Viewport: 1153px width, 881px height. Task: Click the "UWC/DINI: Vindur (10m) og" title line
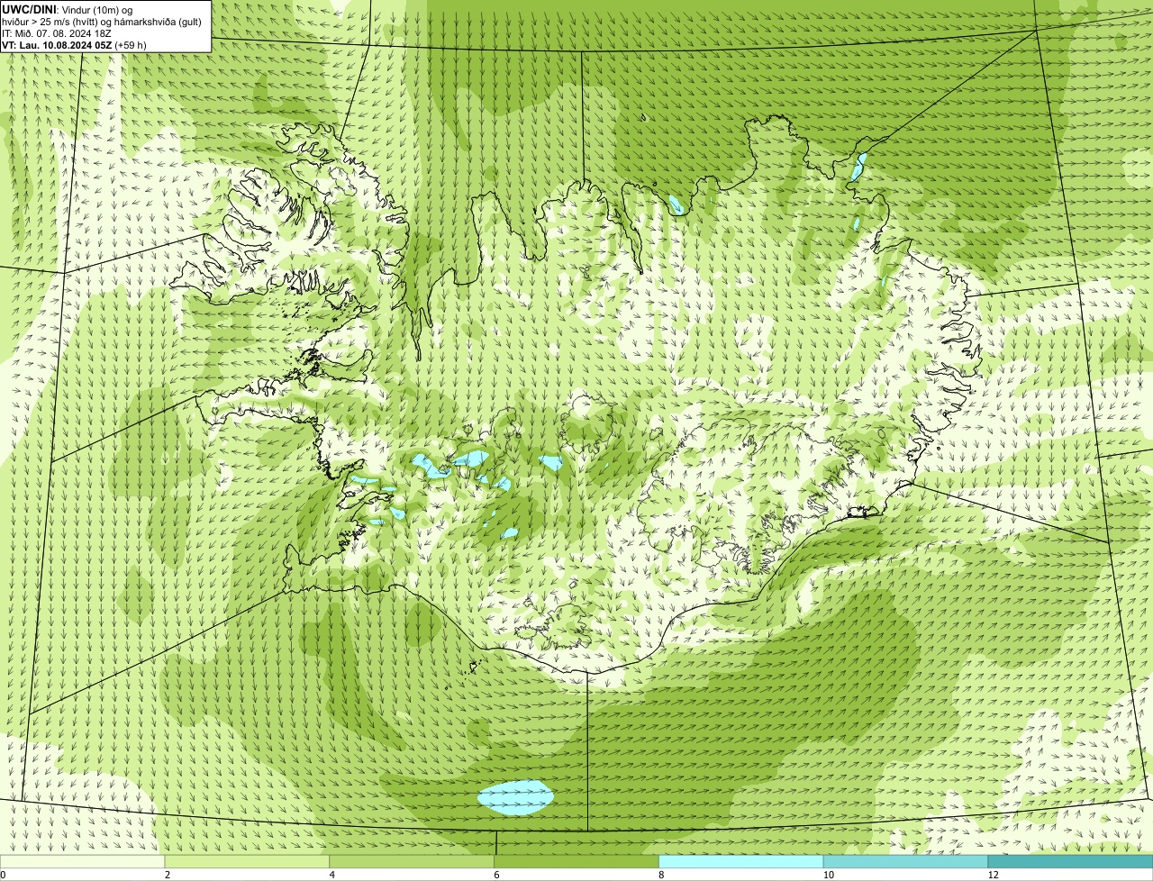click(x=68, y=10)
